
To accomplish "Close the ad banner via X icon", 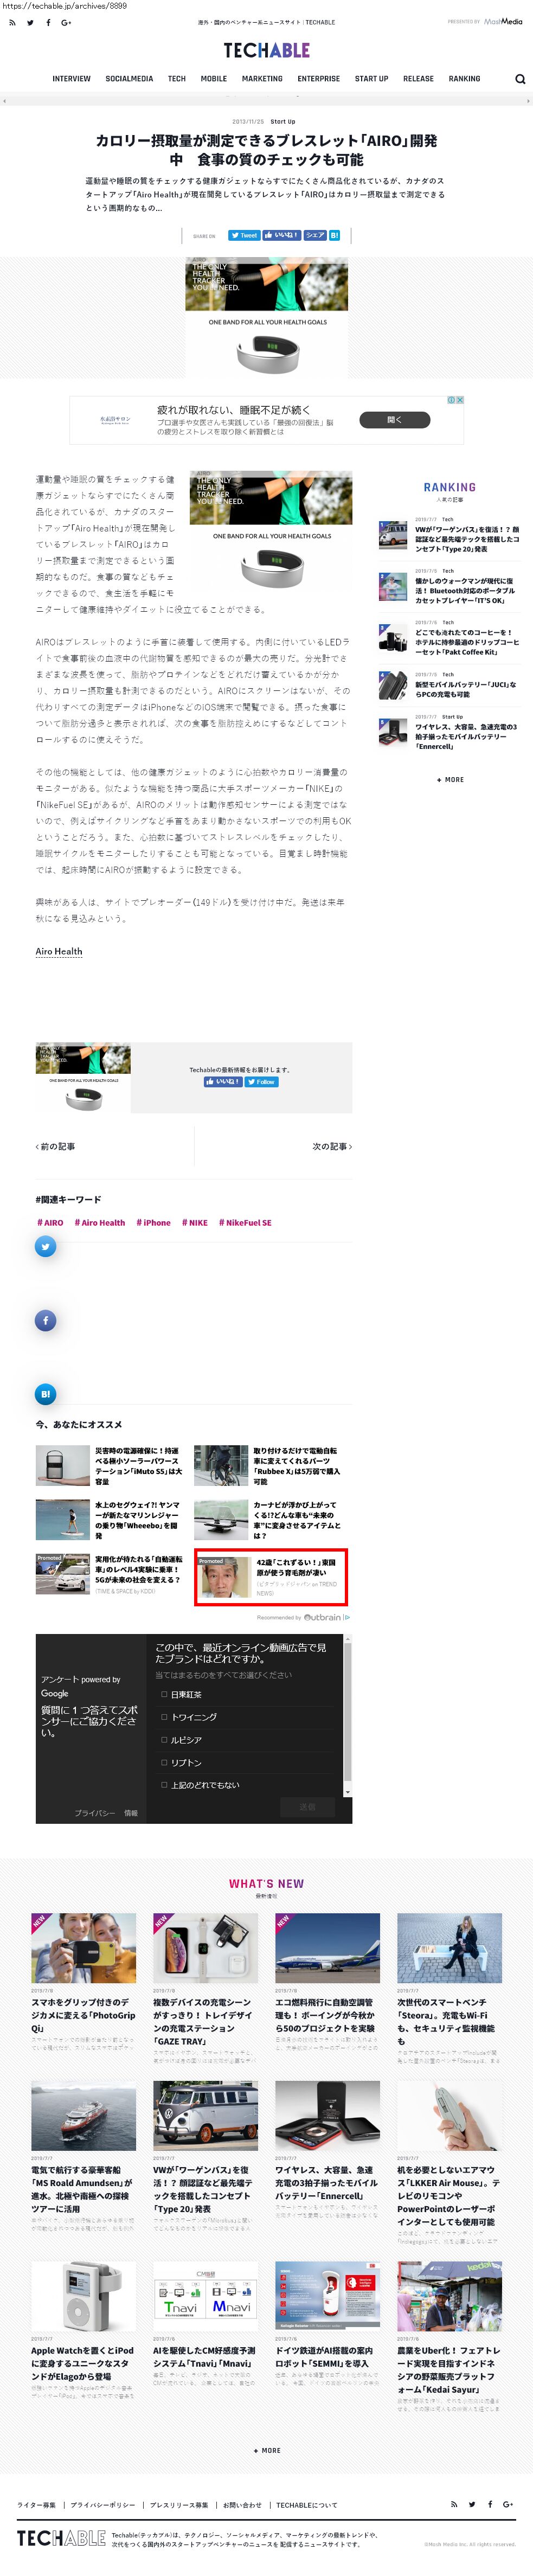I will [x=460, y=400].
